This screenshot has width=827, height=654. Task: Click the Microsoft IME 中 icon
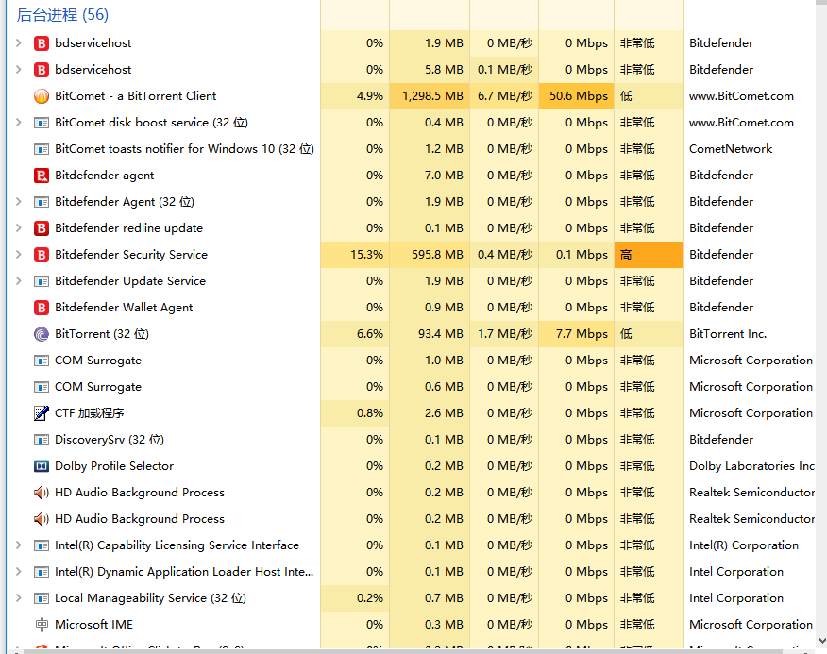[42, 625]
